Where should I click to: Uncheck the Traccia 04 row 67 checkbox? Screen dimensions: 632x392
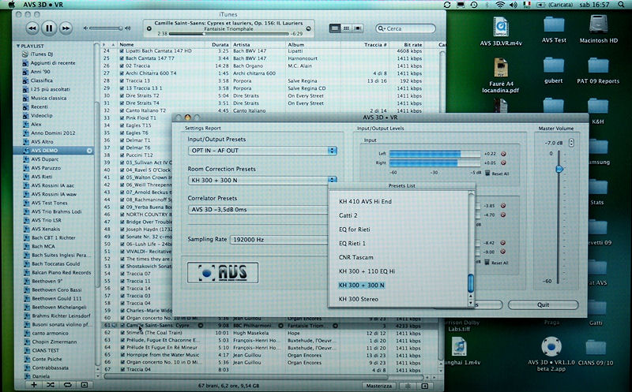pyautogui.click(x=122, y=369)
